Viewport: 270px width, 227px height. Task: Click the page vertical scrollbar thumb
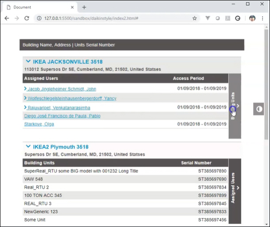(266, 84)
